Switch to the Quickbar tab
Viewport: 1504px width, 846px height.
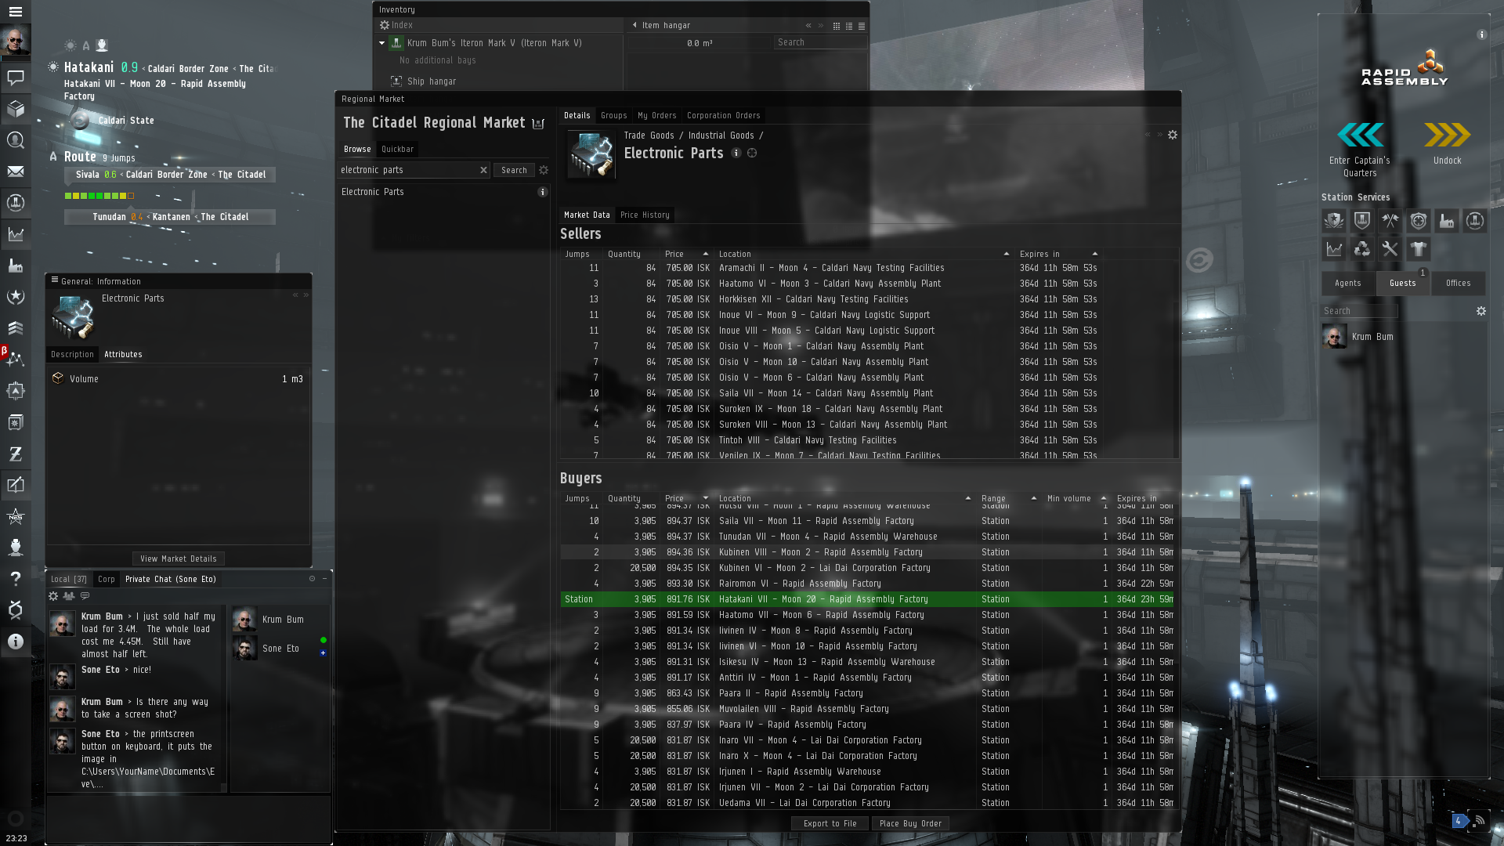pos(397,149)
